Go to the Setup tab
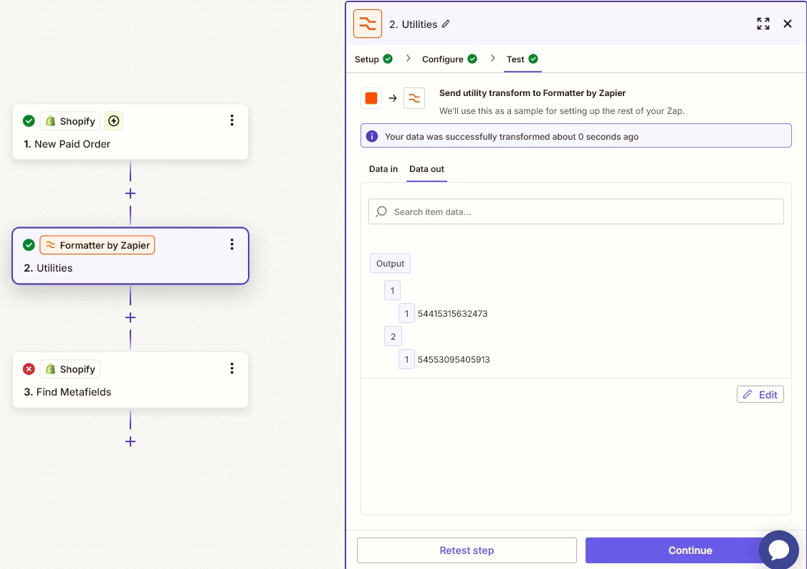 (x=373, y=59)
